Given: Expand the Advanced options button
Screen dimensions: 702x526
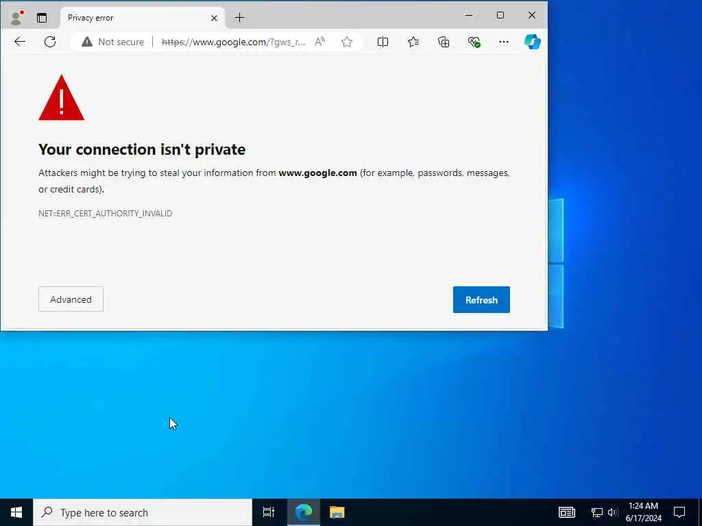Looking at the screenshot, I should click(71, 299).
